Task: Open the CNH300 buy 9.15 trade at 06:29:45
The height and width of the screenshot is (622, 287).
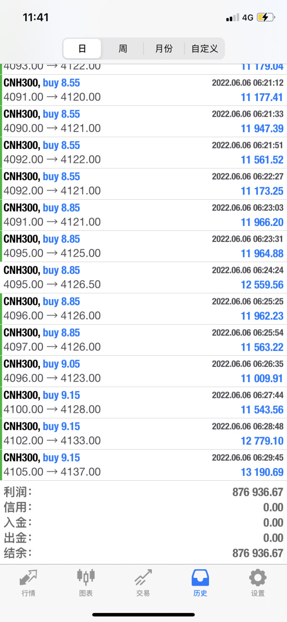Action: pyautogui.click(x=143, y=465)
